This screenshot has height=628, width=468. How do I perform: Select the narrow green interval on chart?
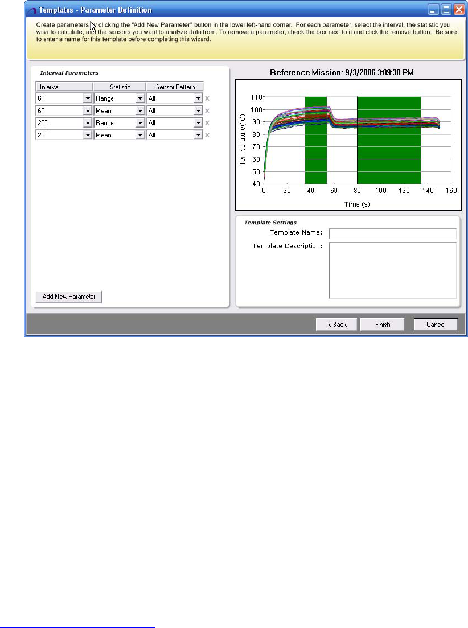coord(316,140)
